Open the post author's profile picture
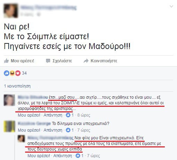 pyautogui.click(x=11, y=11)
